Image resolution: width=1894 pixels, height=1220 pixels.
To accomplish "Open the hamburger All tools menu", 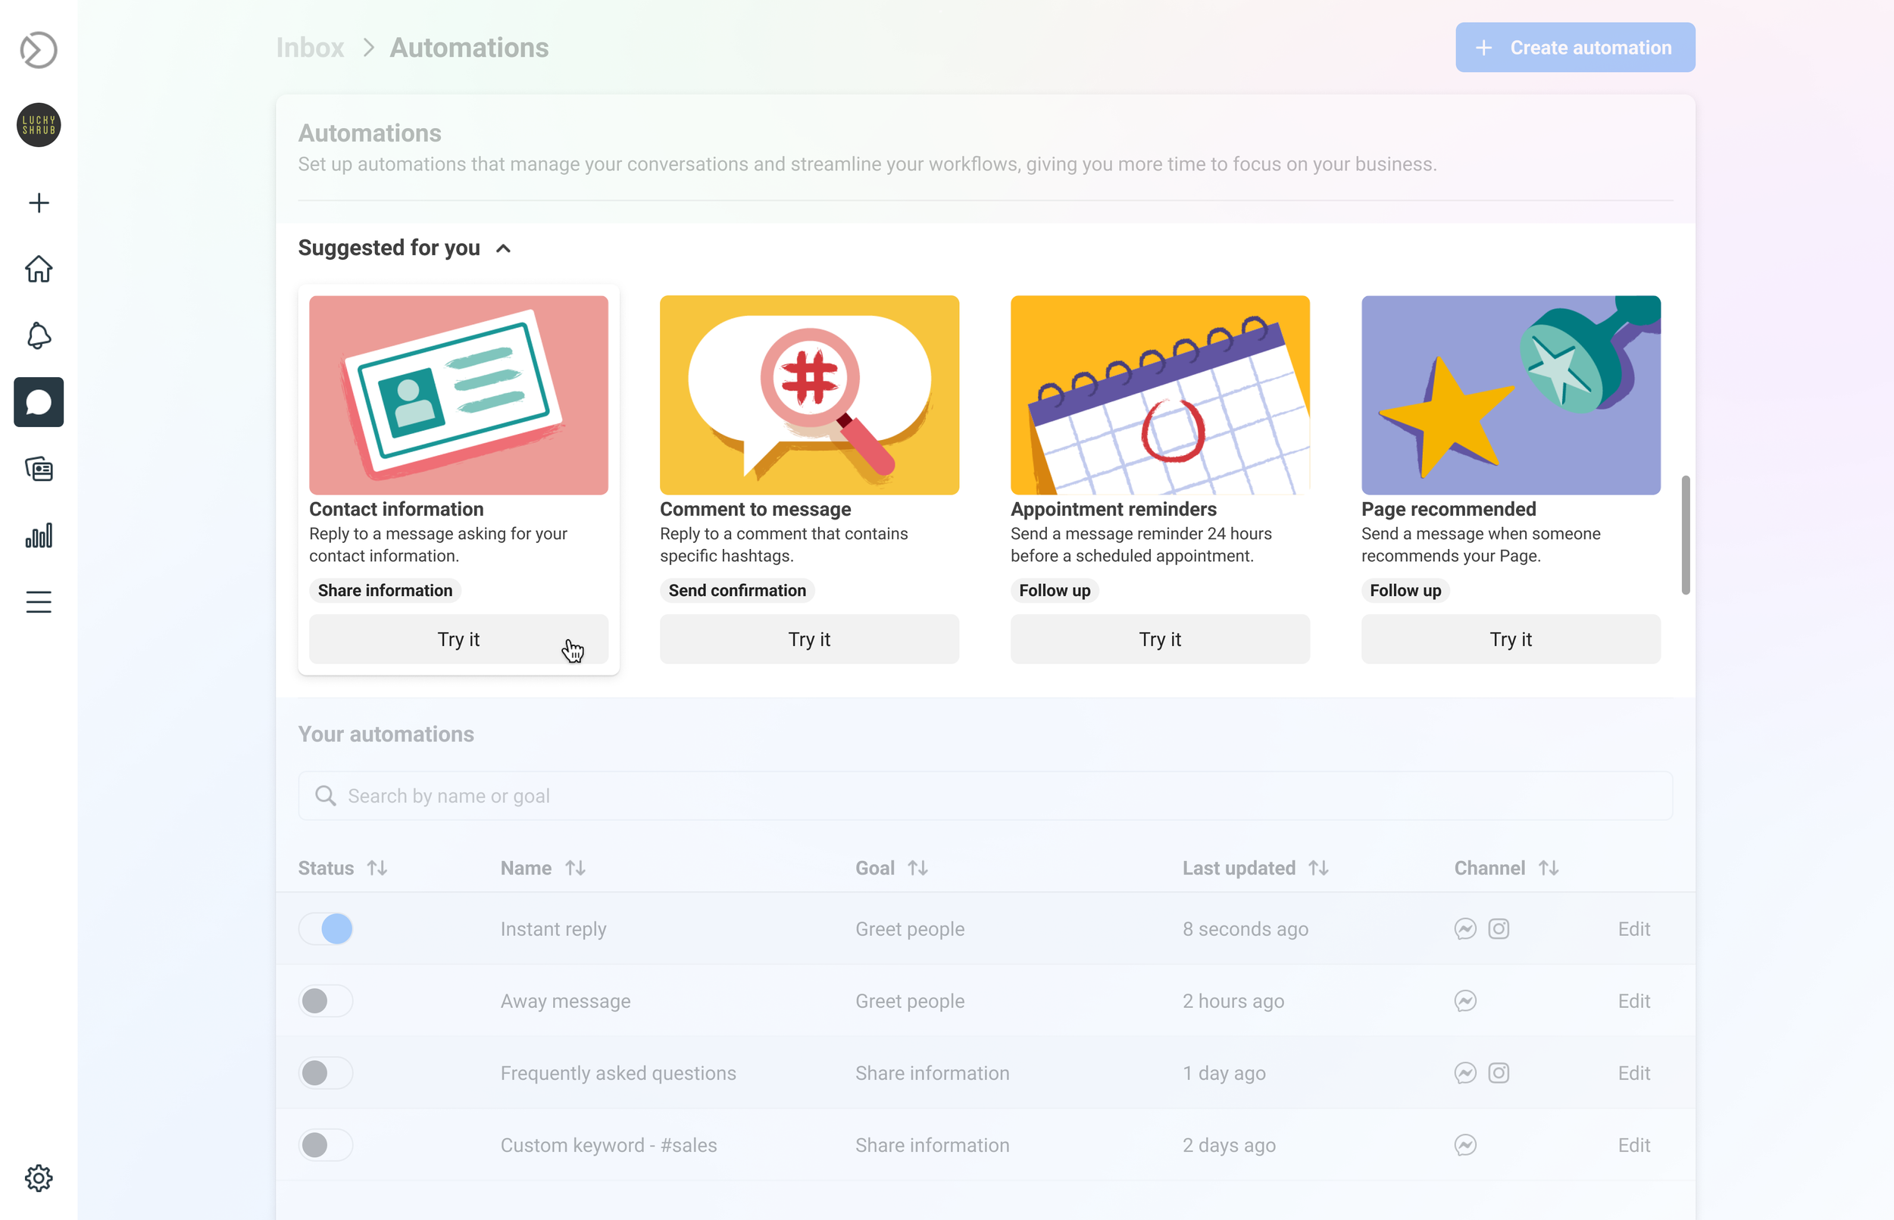I will coord(38,602).
